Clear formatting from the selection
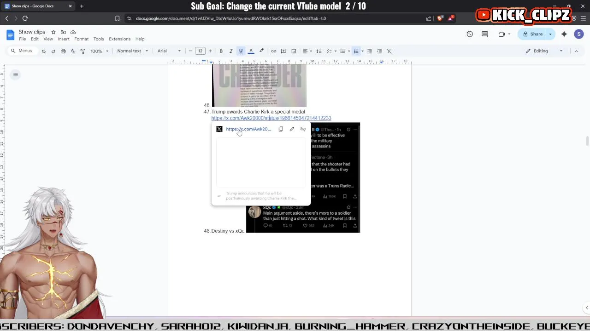 [389, 51]
